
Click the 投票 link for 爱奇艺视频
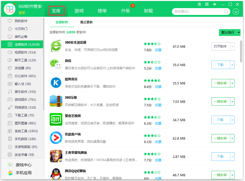tap(158, 124)
